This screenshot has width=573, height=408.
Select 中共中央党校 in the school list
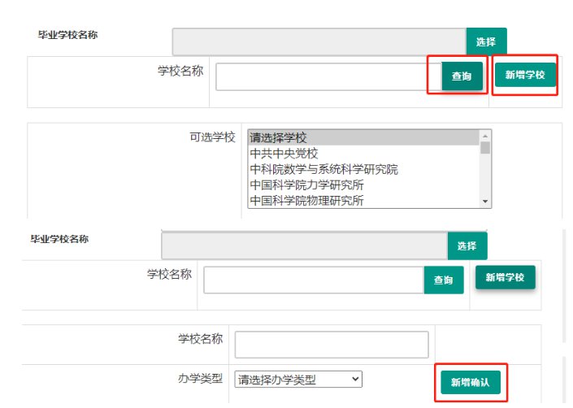click(x=284, y=154)
